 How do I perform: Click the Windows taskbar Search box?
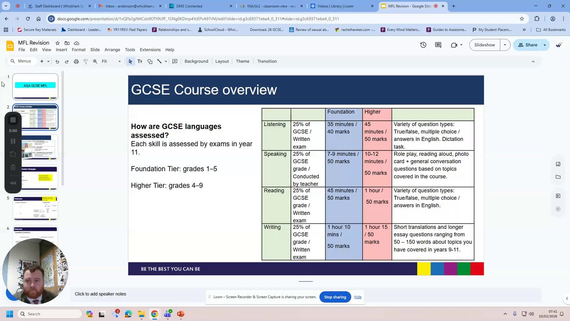coord(49,314)
